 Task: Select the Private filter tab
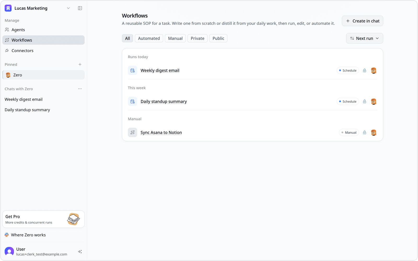coord(198,38)
